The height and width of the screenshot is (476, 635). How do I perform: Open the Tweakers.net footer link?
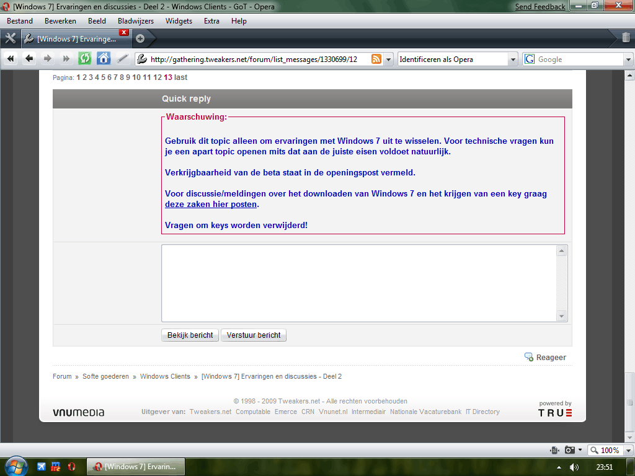pos(210,412)
